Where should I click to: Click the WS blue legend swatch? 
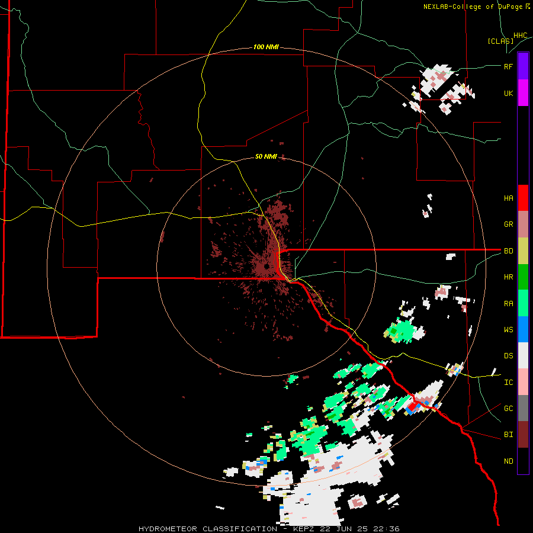click(523, 329)
